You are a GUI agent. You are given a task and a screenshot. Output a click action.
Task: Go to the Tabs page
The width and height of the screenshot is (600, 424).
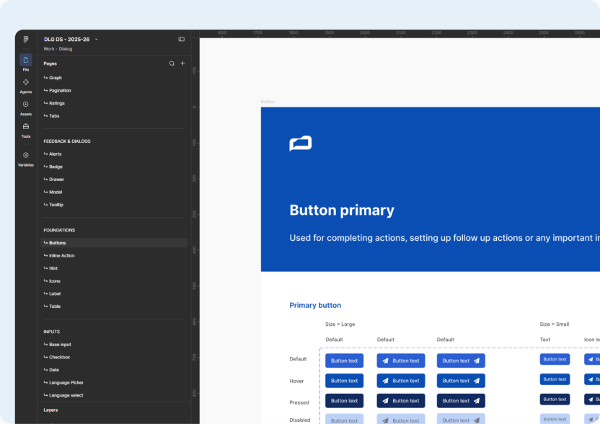tap(114, 115)
